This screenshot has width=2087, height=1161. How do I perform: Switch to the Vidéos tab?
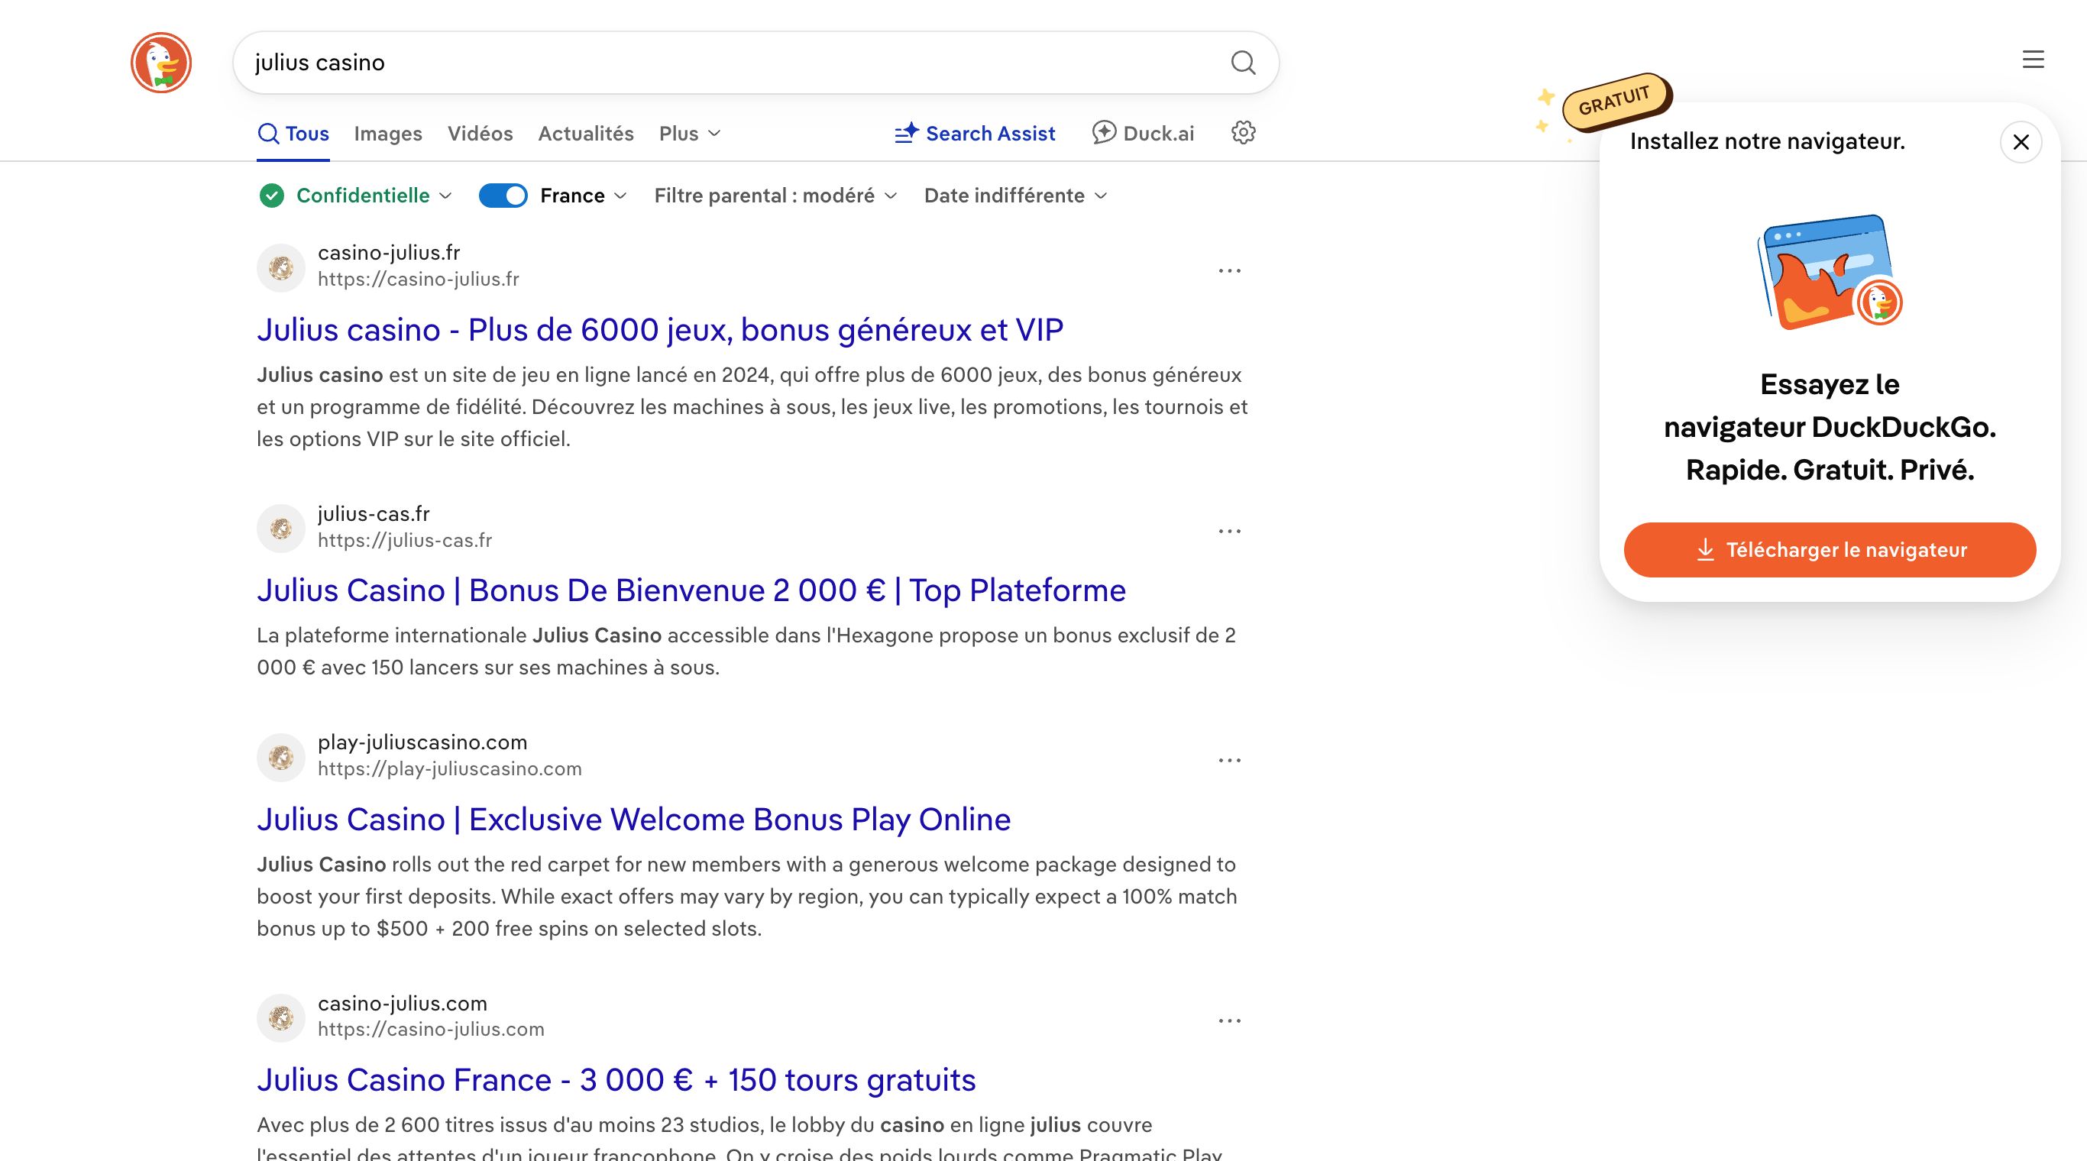coord(480,133)
